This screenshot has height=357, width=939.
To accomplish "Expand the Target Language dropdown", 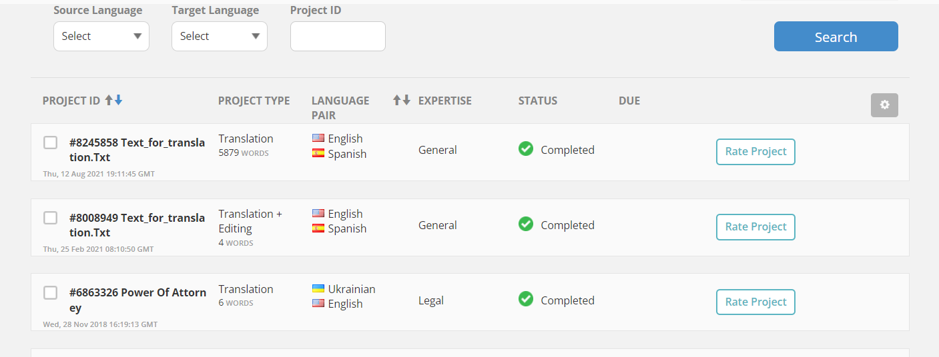I will tap(220, 36).
